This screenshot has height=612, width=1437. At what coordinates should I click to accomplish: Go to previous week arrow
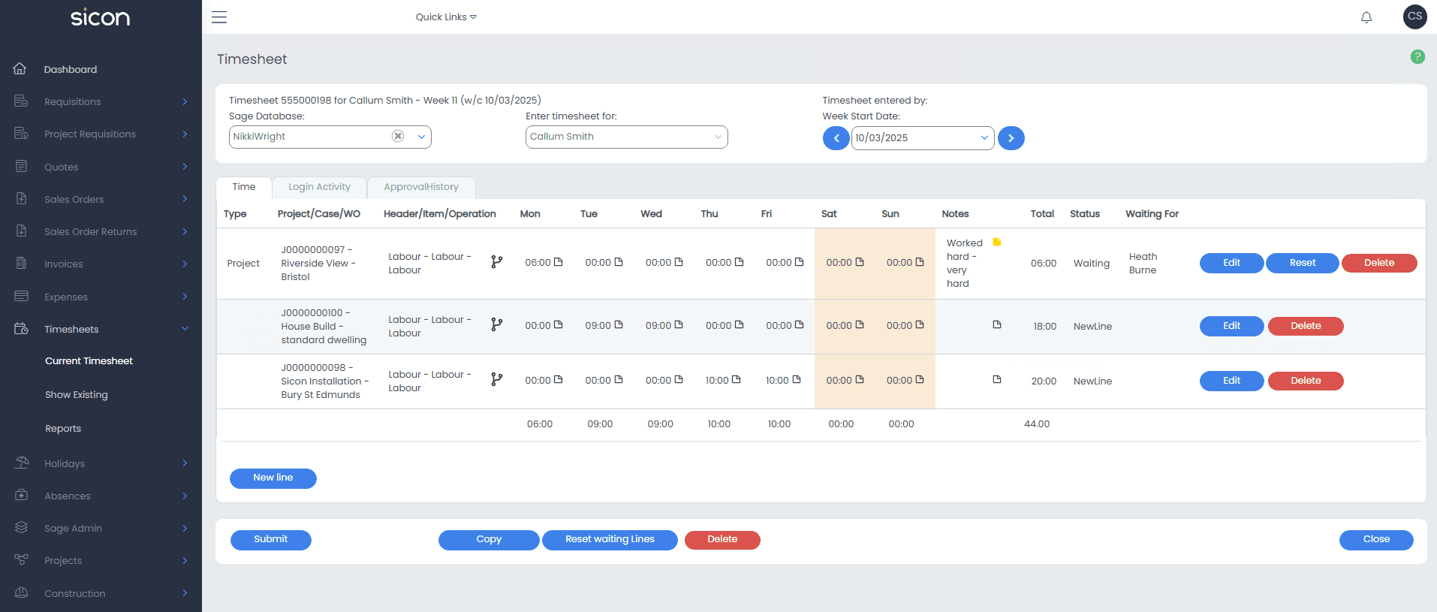click(x=836, y=138)
